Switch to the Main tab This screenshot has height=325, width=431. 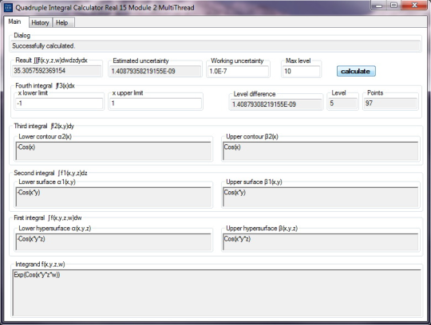(x=15, y=22)
